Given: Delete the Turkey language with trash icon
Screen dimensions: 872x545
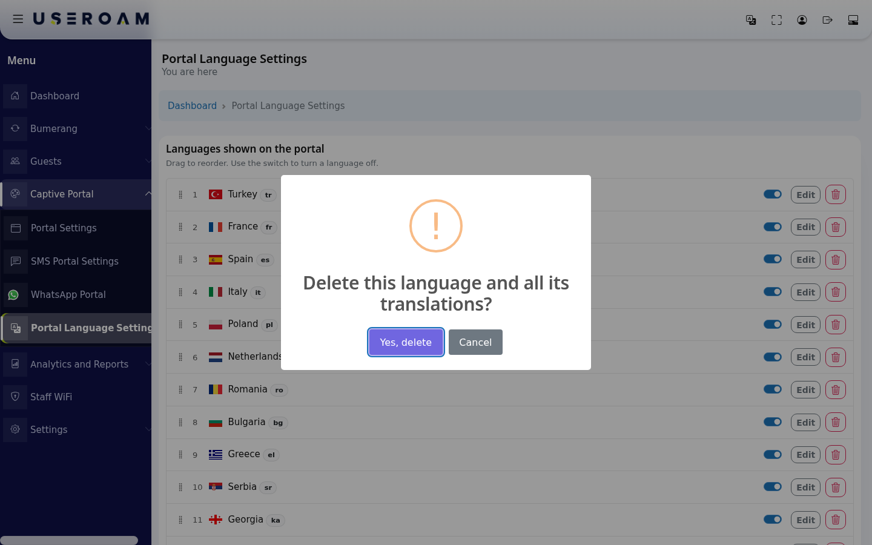Looking at the screenshot, I should tap(836, 194).
